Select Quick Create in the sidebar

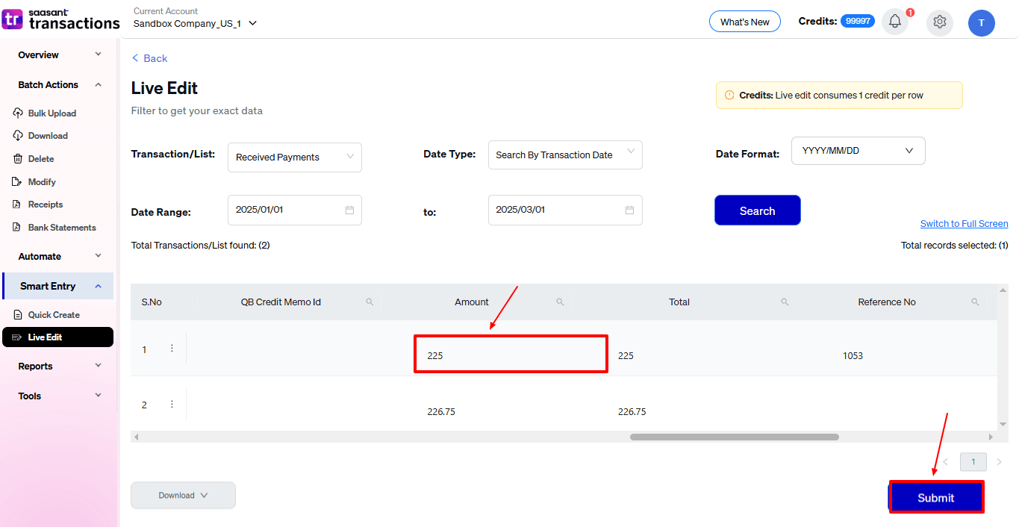54,315
